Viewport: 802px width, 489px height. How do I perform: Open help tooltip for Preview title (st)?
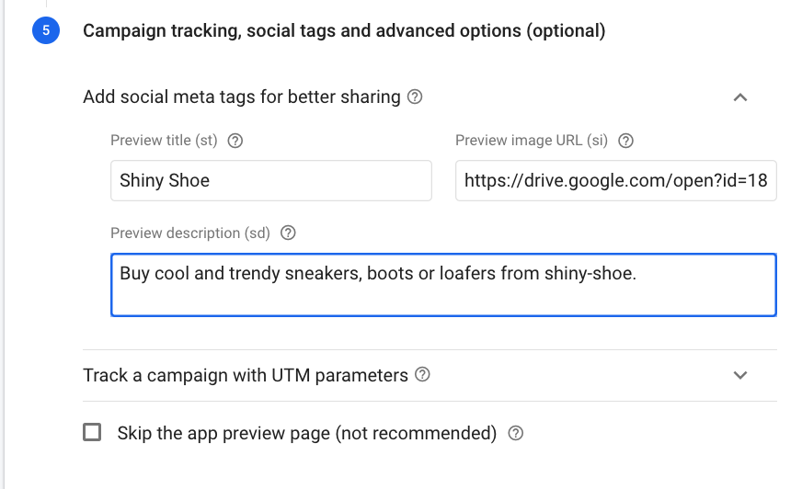(235, 141)
